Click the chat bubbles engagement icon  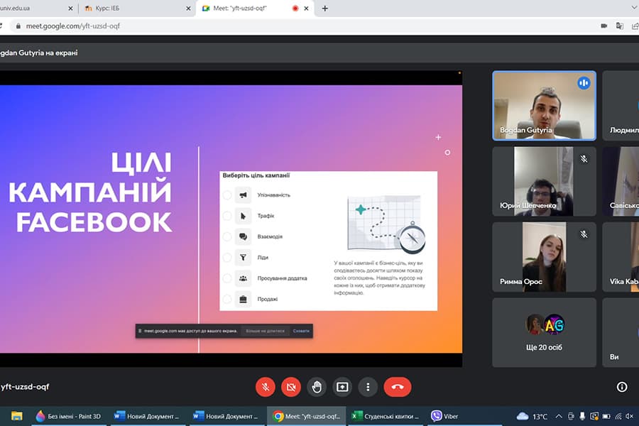click(243, 237)
